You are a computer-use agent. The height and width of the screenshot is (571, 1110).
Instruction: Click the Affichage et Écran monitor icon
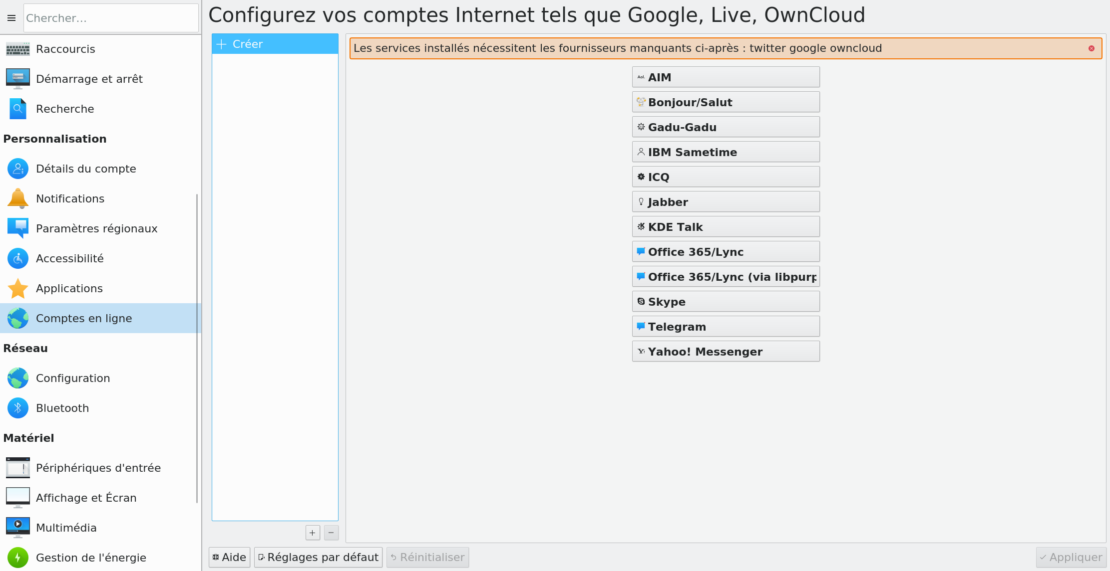18,498
